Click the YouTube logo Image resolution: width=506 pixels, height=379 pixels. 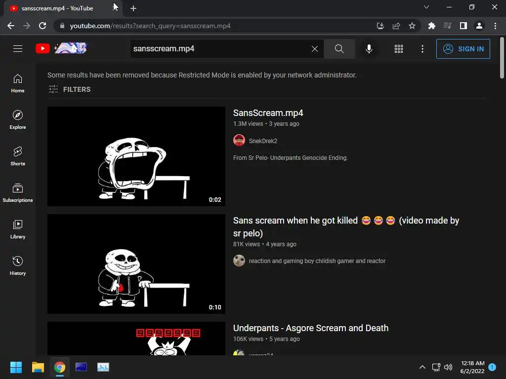coord(61,49)
